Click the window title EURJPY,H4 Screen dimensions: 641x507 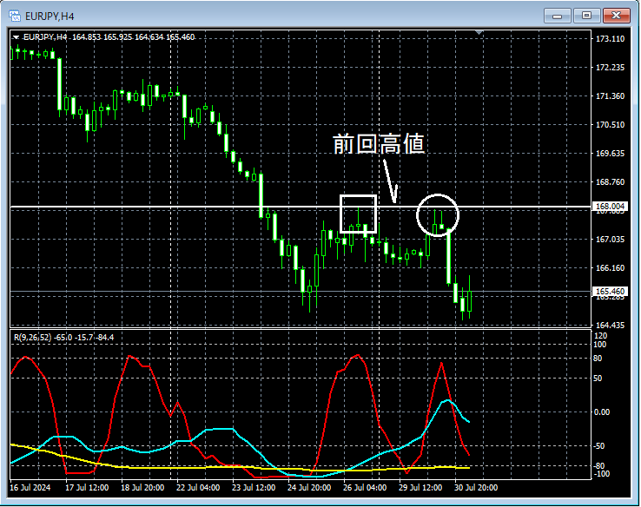click(50, 16)
